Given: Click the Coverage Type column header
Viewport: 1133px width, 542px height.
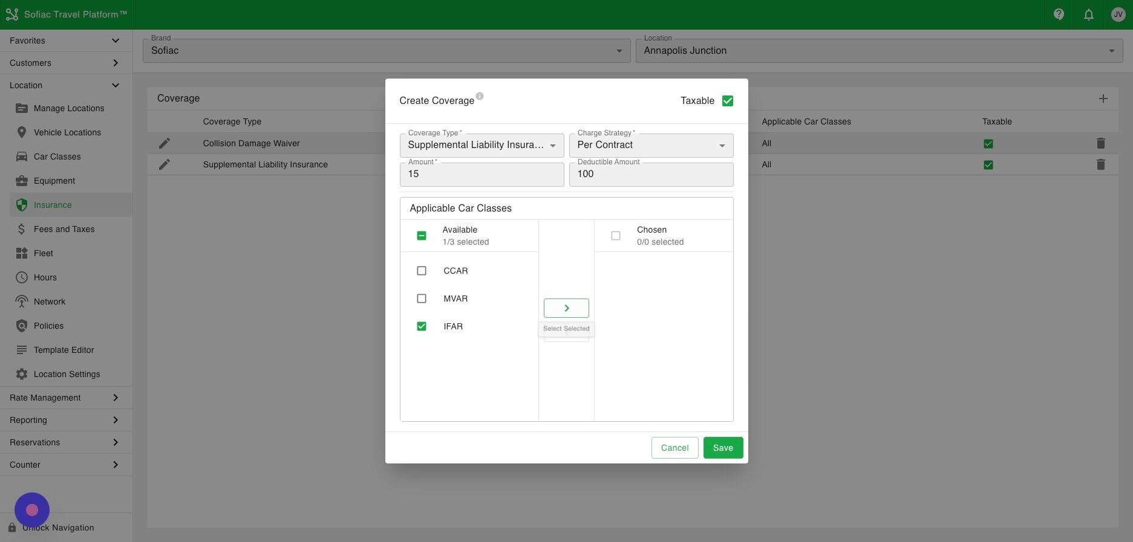Looking at the screenshot, I should (x=232, y=121).
